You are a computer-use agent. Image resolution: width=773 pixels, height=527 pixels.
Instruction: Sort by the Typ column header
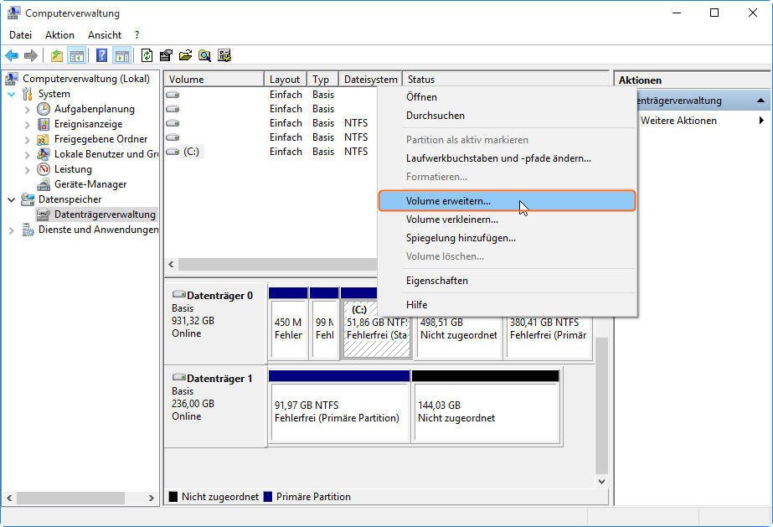(322, 80)
